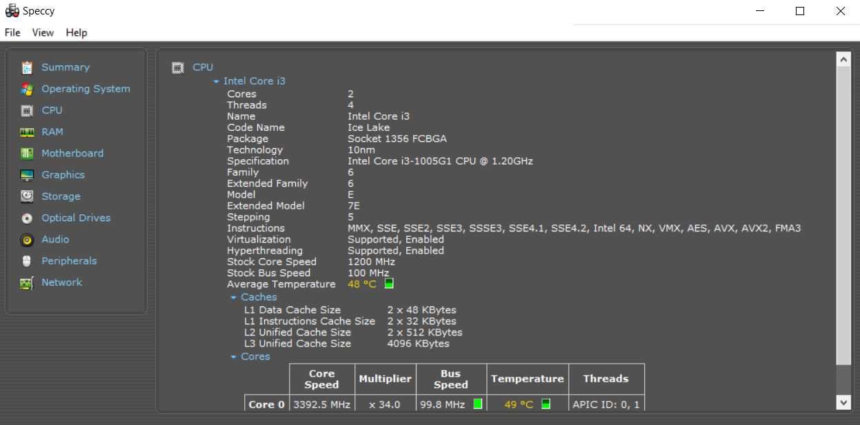Click the 'Threads' column header
This screenshot has height=425, width=860.
click(x=606, y=379)
